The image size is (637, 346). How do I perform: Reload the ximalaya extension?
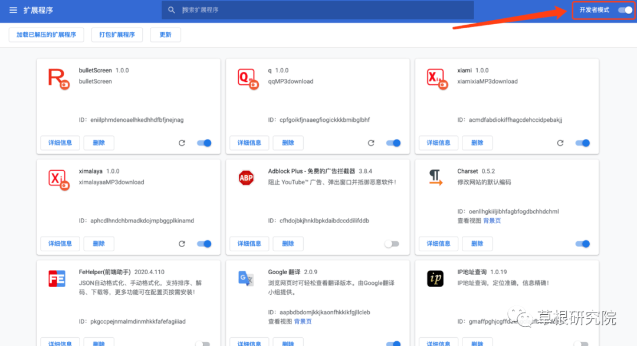[x=182, y=244]
